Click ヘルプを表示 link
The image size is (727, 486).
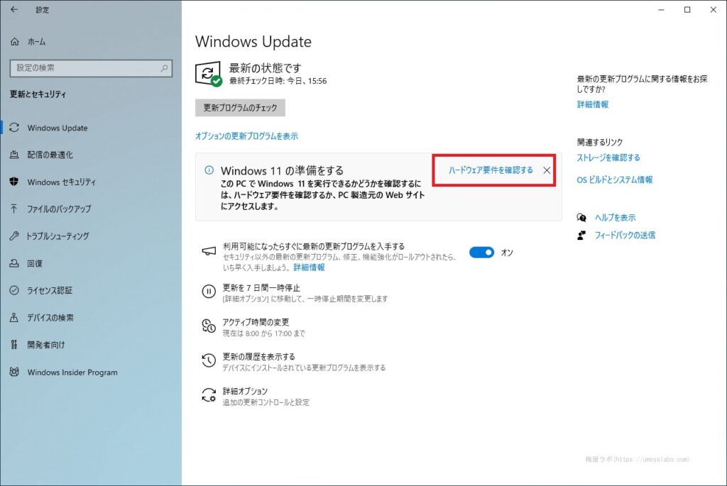(615, 217)
